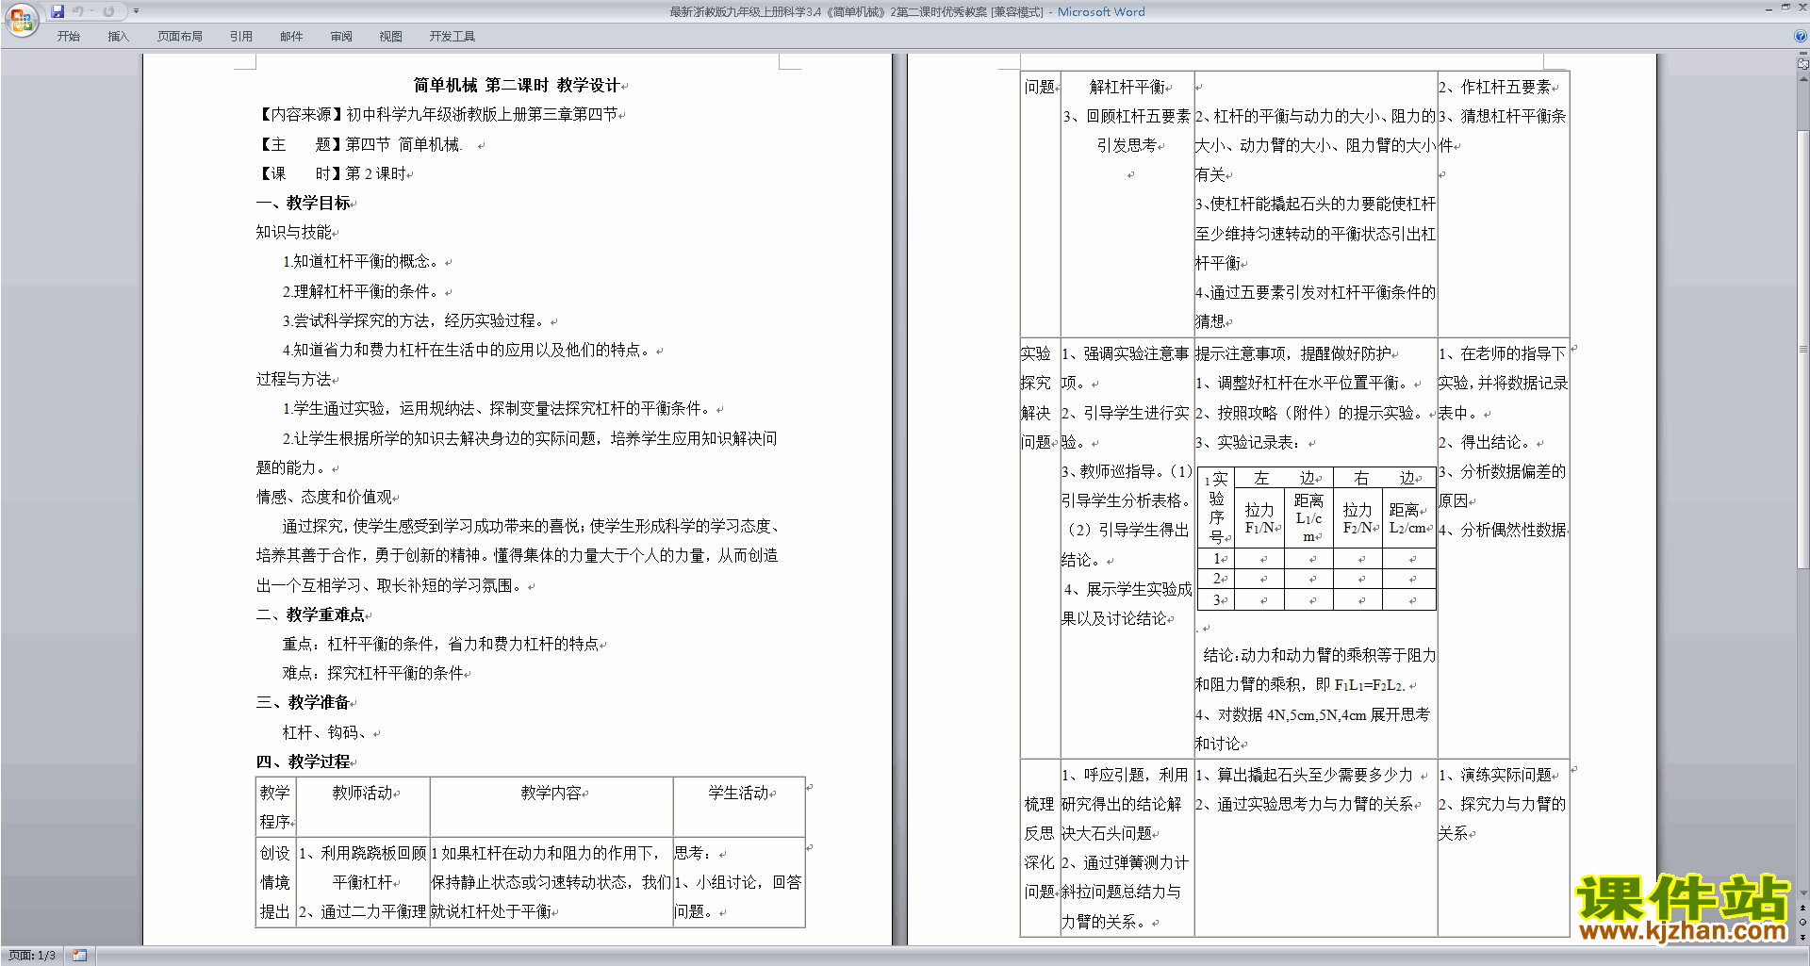Click the macro recording icon in status bar
Screen dimensions: 1810x966
coord(79,956)
